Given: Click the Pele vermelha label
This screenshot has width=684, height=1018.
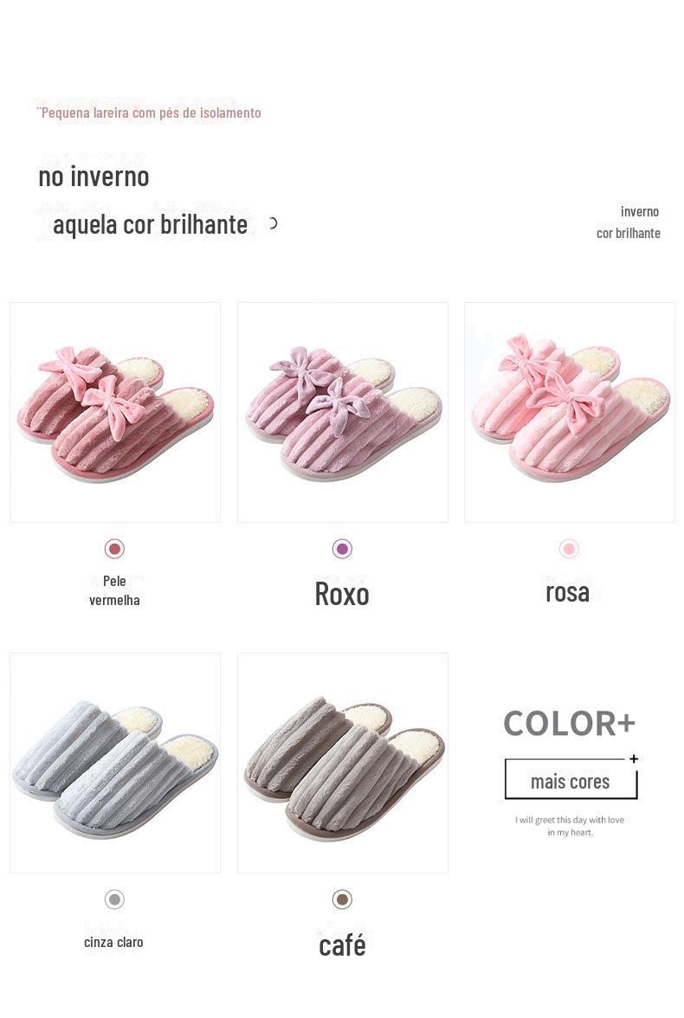Looking at the screenshot, I should point(114,590).
